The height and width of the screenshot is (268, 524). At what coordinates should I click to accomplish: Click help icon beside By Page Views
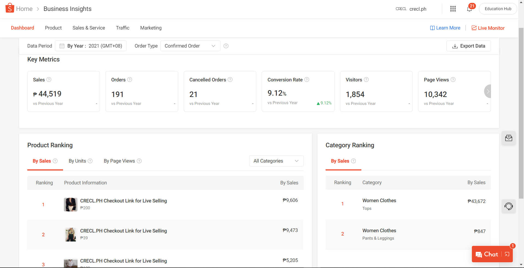139,161
